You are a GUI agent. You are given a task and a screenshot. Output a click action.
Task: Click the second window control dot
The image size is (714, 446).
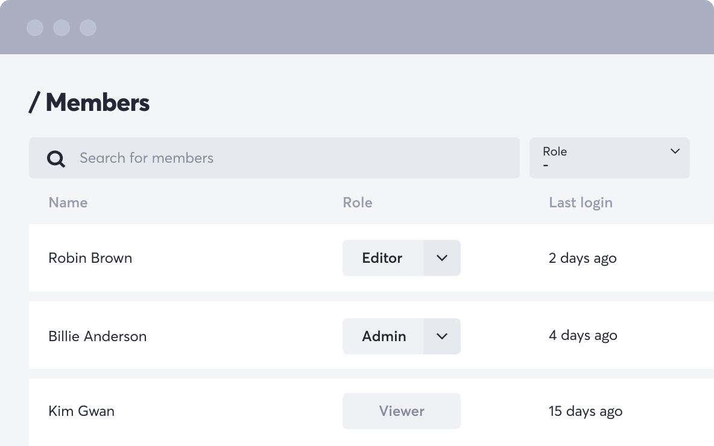coord(62,27)
